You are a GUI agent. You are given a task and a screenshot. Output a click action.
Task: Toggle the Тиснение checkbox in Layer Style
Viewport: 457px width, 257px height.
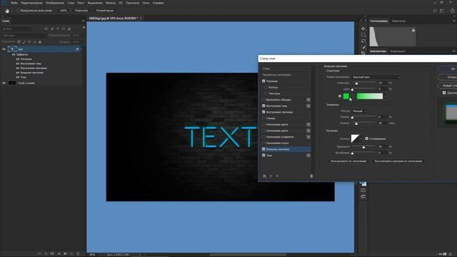click(x=263, y=81)
